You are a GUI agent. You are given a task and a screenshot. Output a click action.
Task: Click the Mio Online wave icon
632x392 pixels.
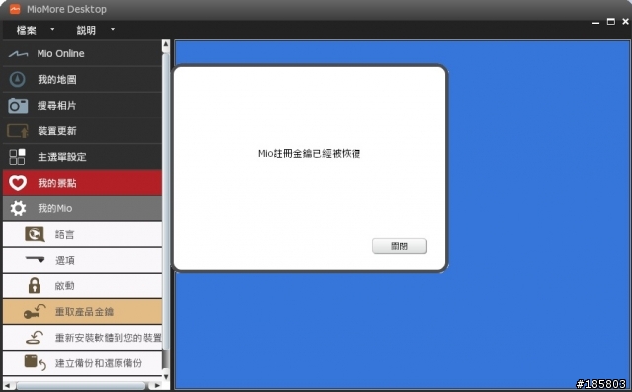pyautogui.click(x=18, y=54)
